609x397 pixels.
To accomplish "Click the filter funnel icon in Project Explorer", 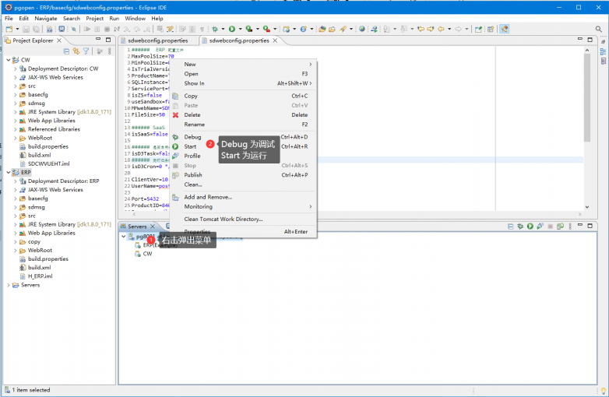I will 86,51.
